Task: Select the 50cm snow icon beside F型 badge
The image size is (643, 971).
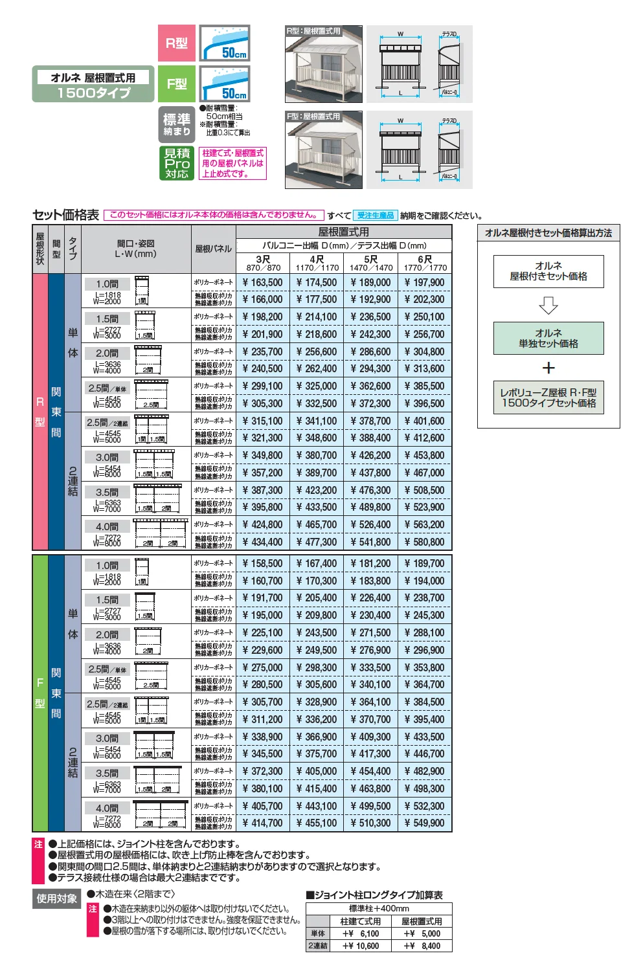Action: point(225,84)
